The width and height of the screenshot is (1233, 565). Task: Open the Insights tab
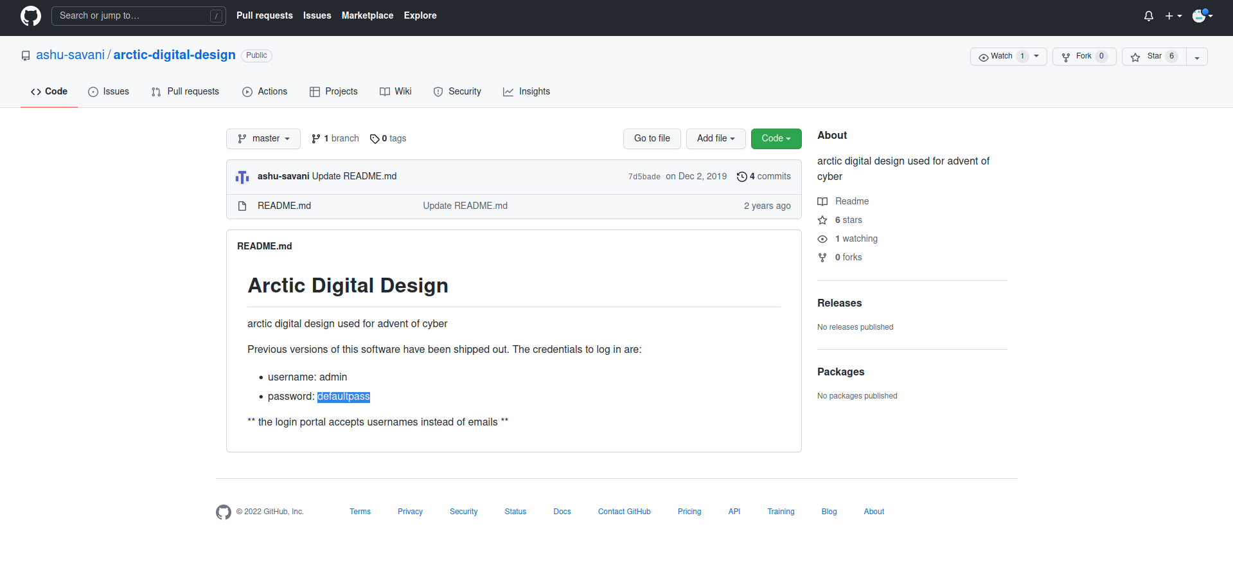(526, 92)
